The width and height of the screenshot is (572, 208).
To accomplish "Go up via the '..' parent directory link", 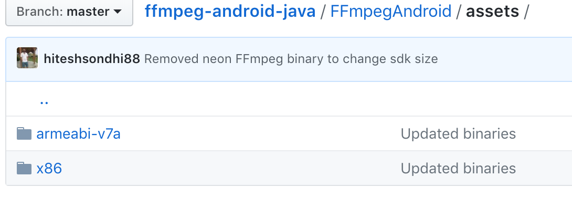I will click(44, 102).
